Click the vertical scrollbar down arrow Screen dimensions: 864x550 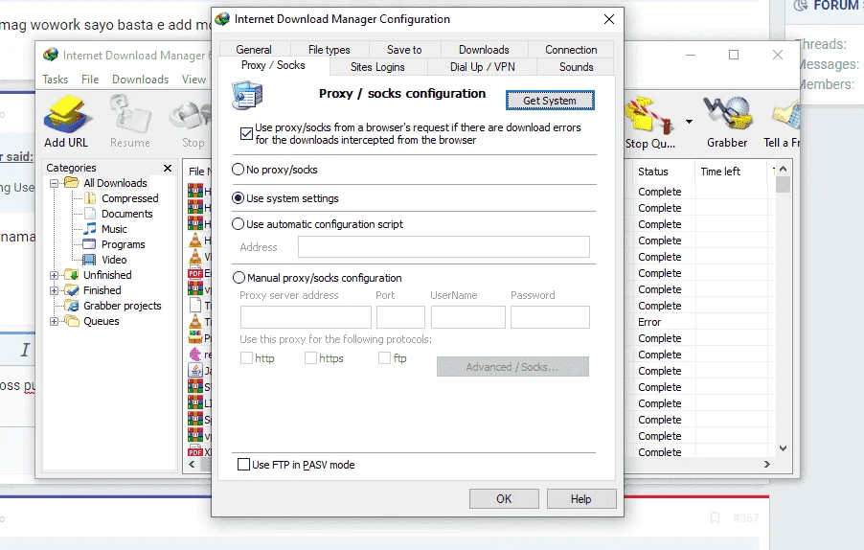pyautogui.click(x=783, y=448)
